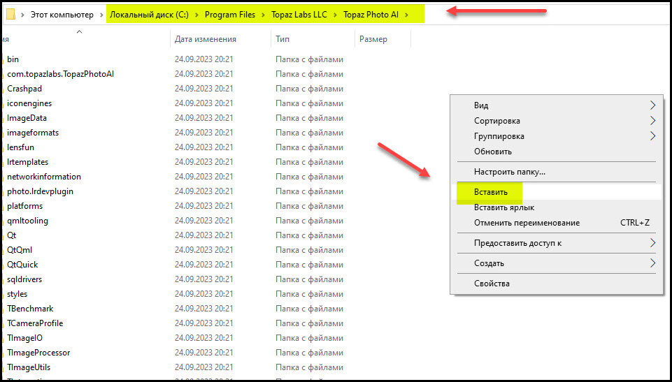Select the TBenchmark folder
This screenshot has width=672, height=382.
tap(30, 309)
